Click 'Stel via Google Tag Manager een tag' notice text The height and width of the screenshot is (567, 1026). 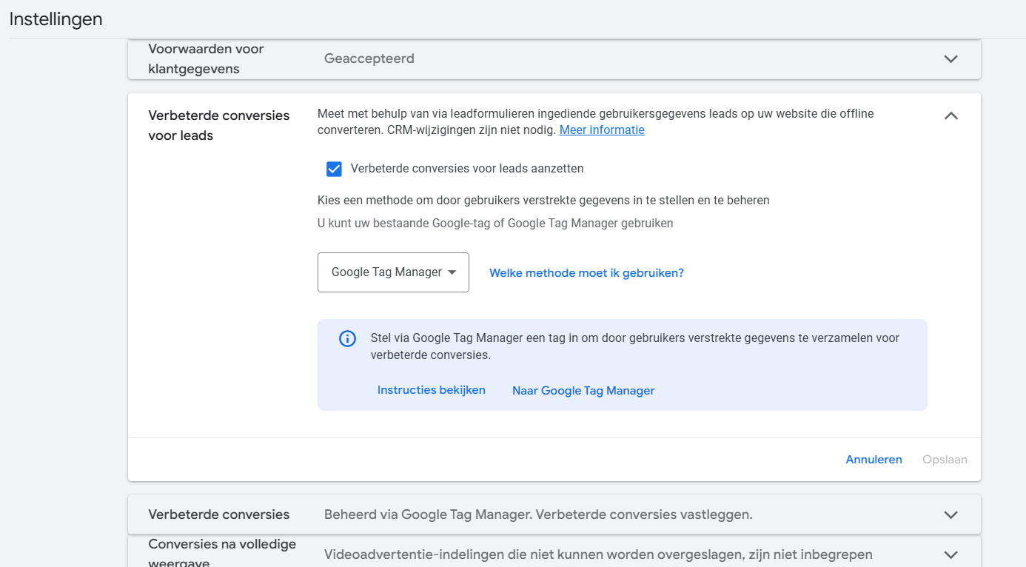(635, 346)
